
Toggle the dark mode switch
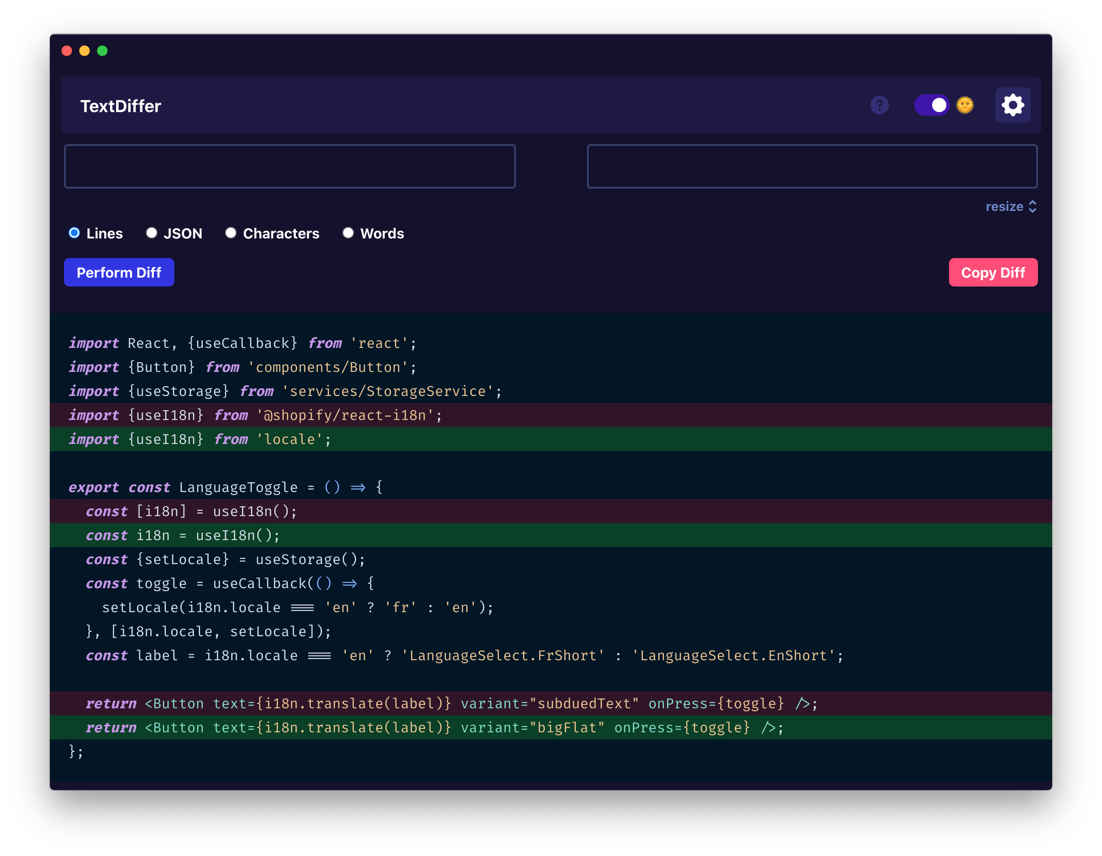coord(932,105)
